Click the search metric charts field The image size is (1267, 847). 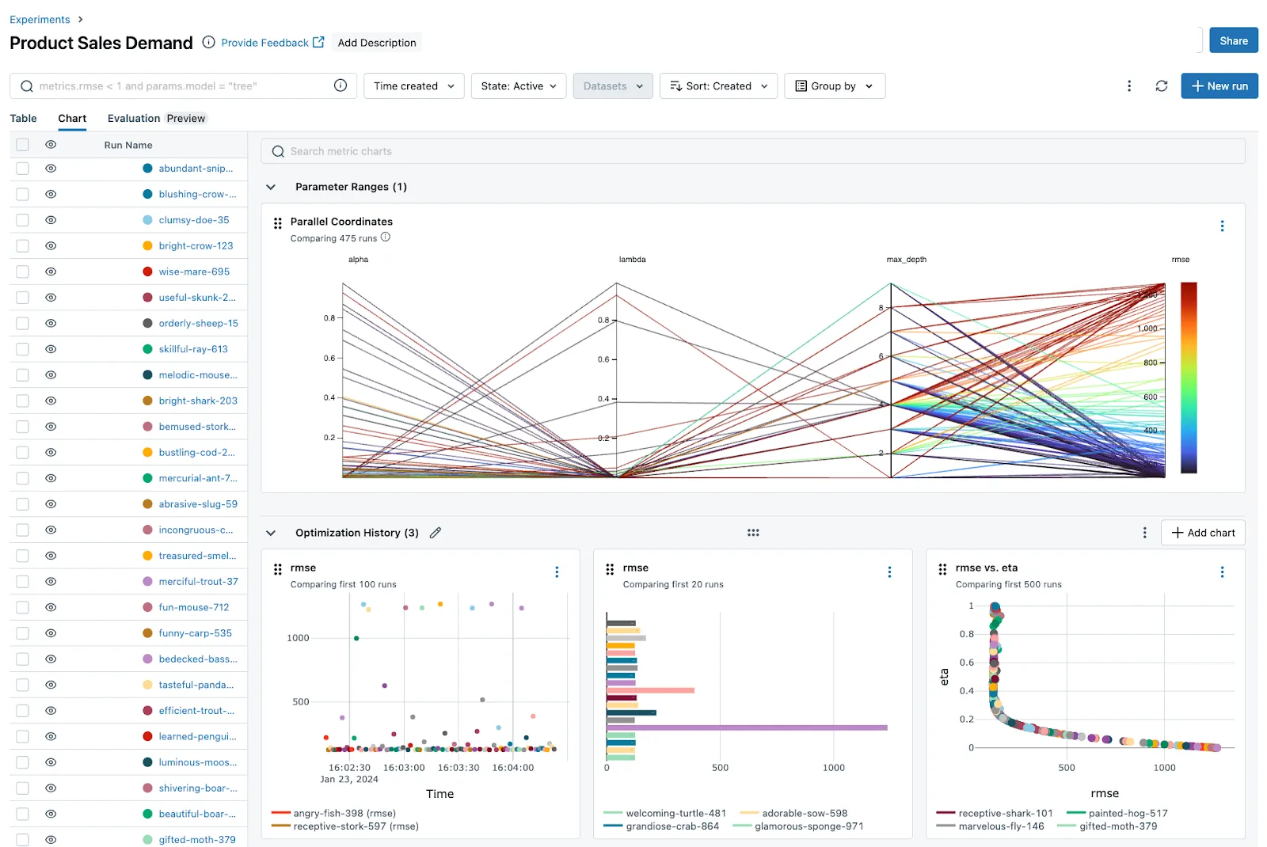tap(554, 150)
